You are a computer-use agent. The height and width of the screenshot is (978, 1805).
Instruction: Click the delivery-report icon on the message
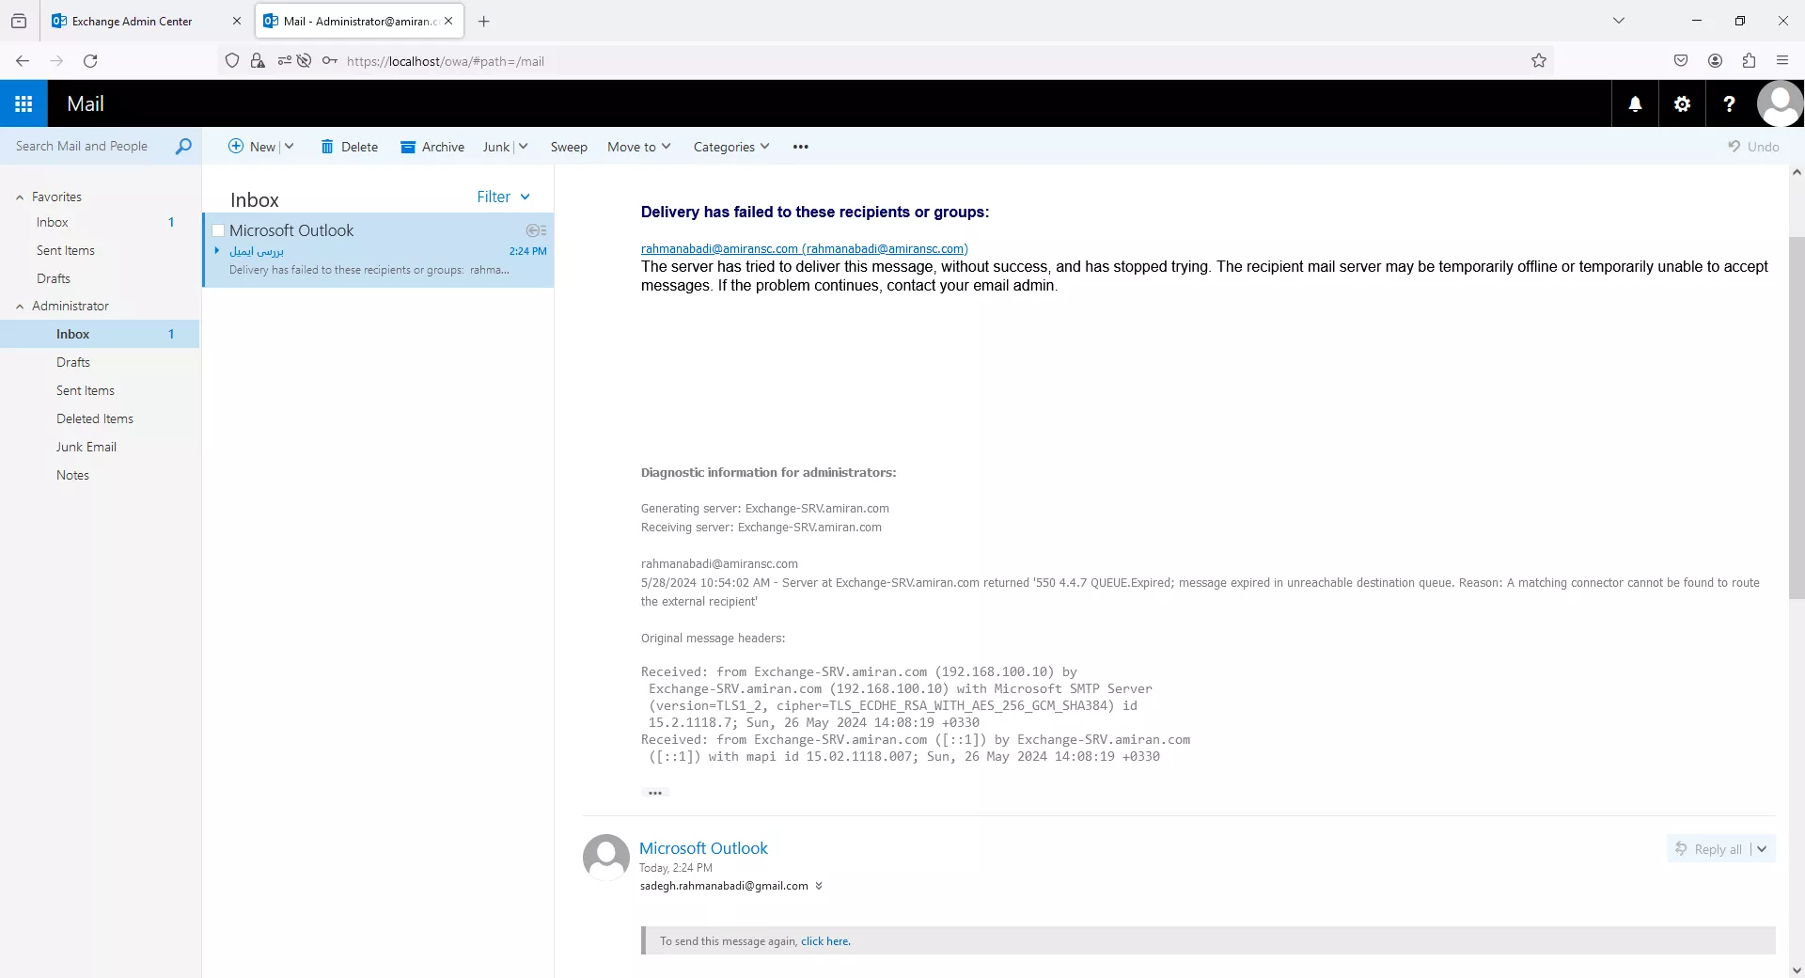click(536, 230)
